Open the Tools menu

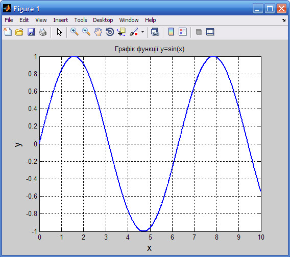click(81, 20)
